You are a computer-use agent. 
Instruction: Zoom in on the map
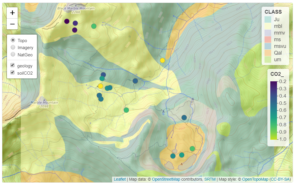click(12, 13)
